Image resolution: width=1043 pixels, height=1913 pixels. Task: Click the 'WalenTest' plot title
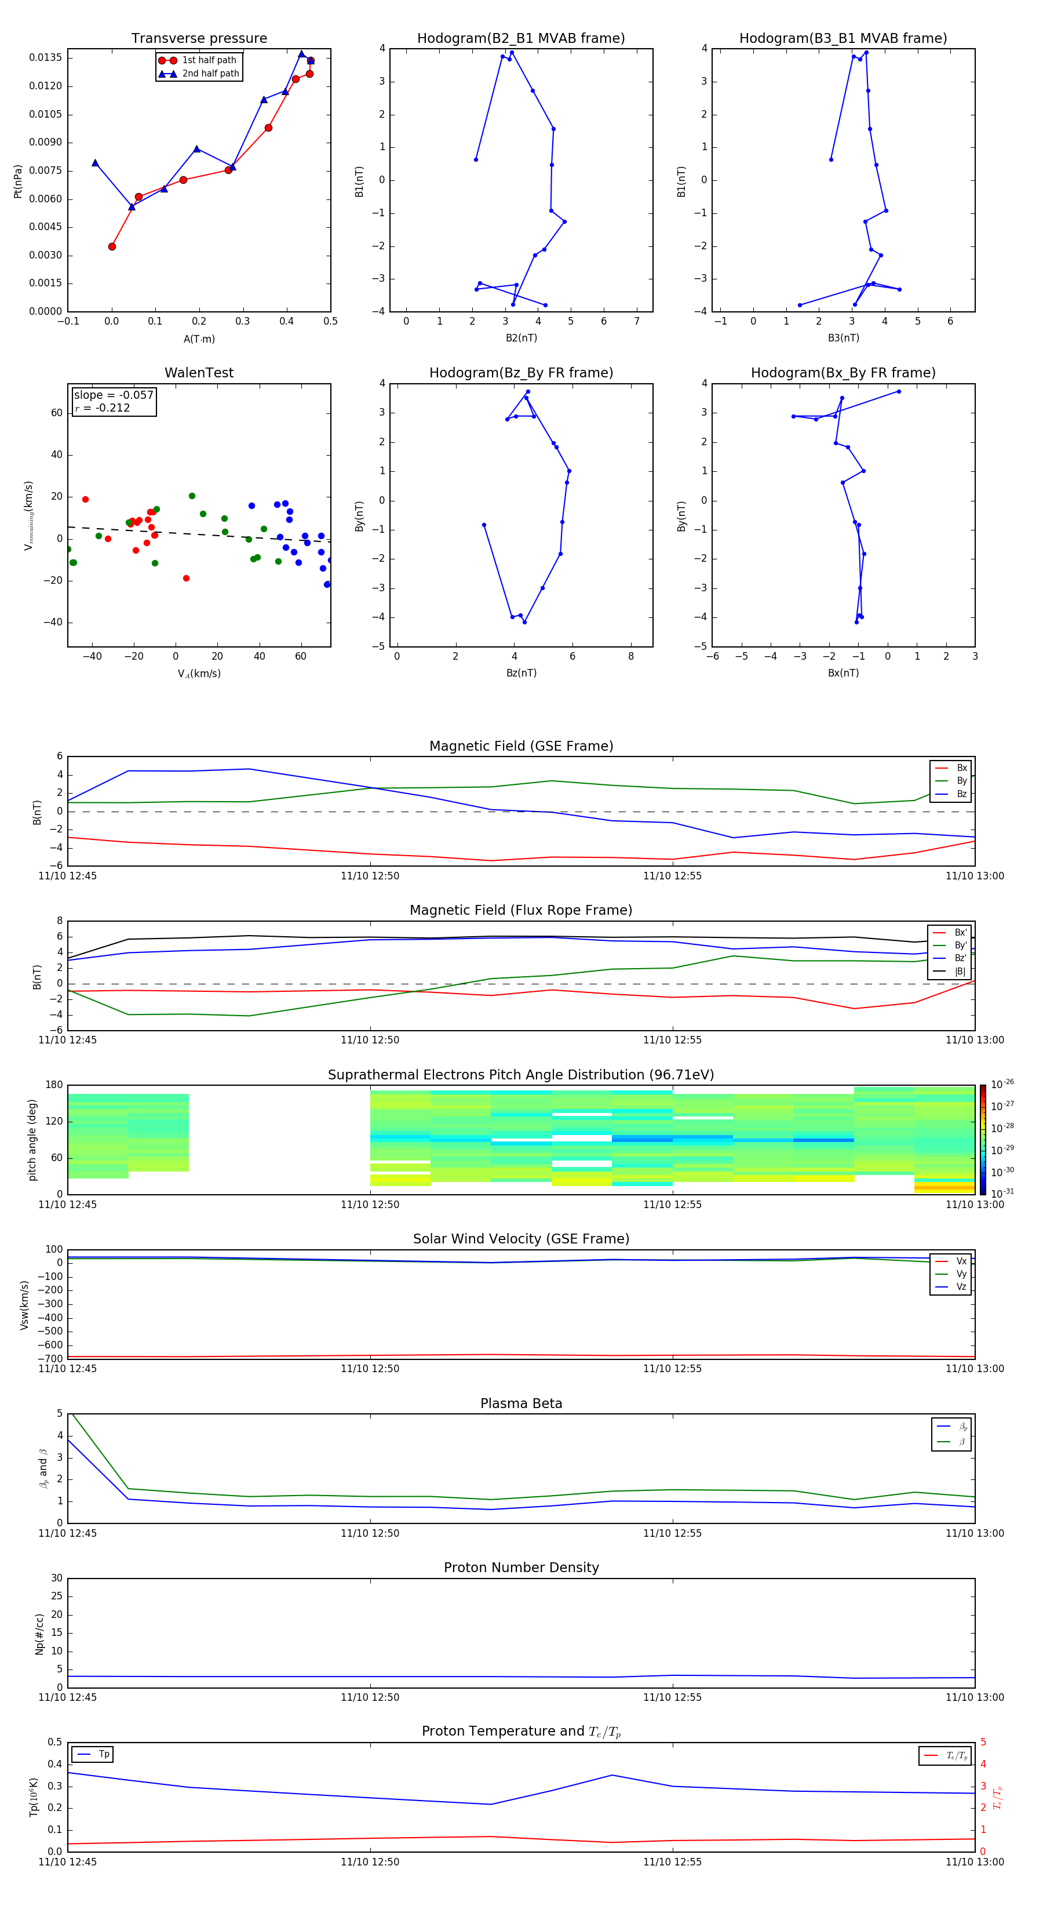coord(199,373)
